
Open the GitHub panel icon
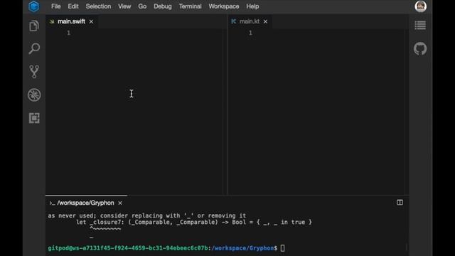420,48
